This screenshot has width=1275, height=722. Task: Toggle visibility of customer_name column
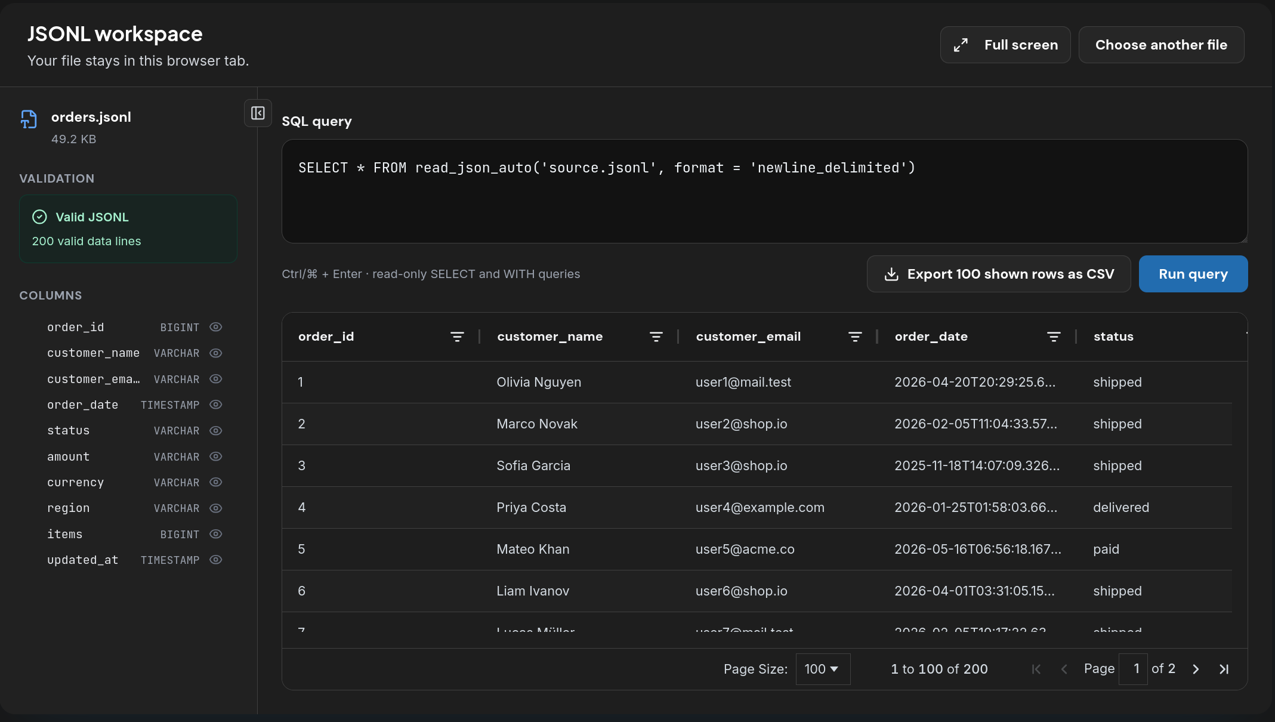(216, 353)
